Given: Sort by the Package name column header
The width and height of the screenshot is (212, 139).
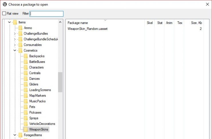Looking at the screenshot, I should pos(105,23).
